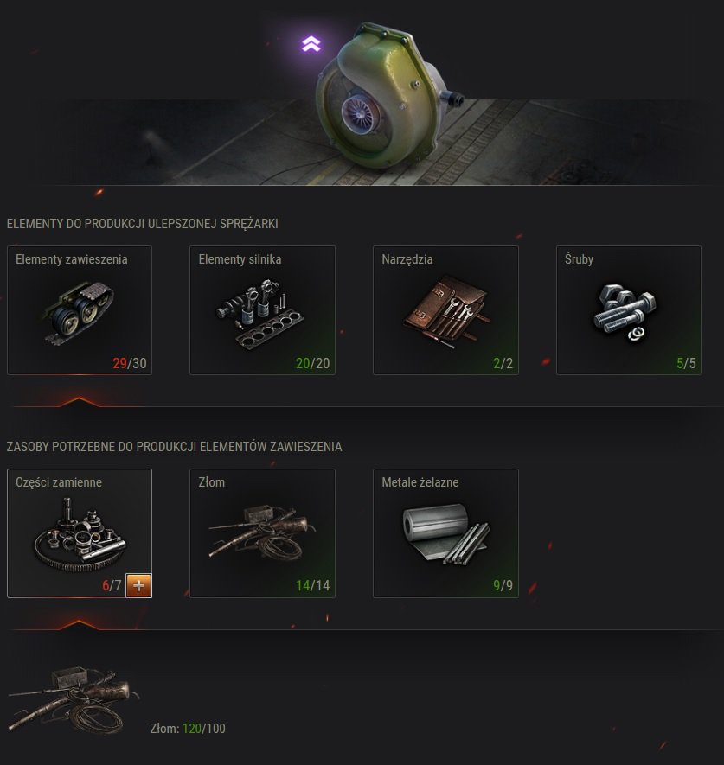Click the scrap metal icon in Złom card

[263, 532]
